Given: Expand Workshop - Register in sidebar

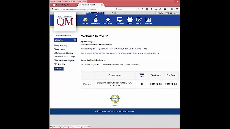Looking at the screenshot, I should click(x=55, y=60).
